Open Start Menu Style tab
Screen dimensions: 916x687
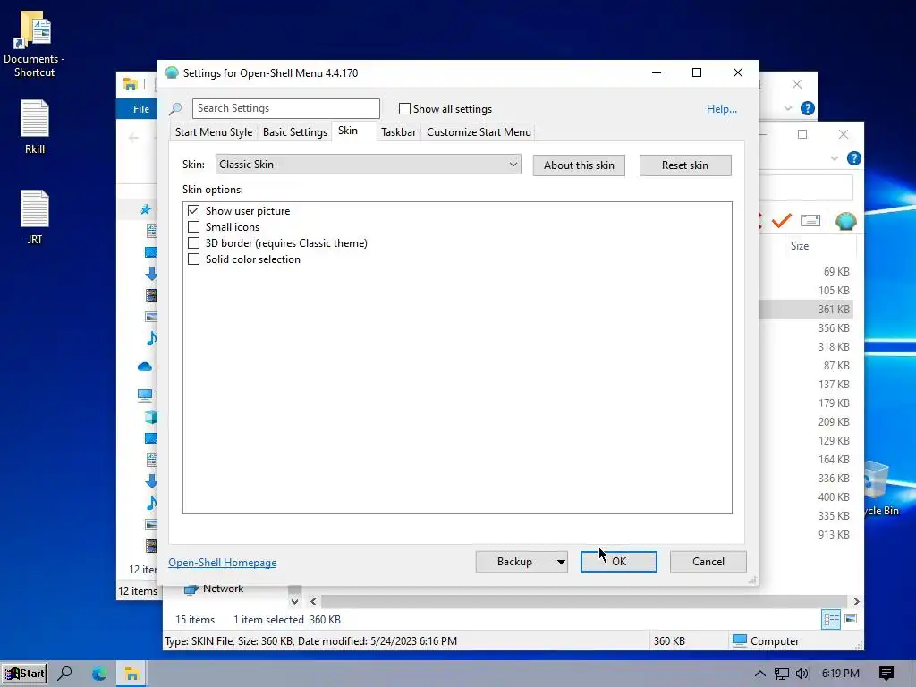(x=214, y=132)
